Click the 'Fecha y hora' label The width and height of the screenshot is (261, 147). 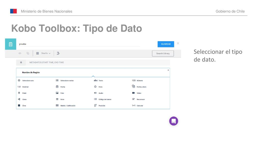coord(141,87)
